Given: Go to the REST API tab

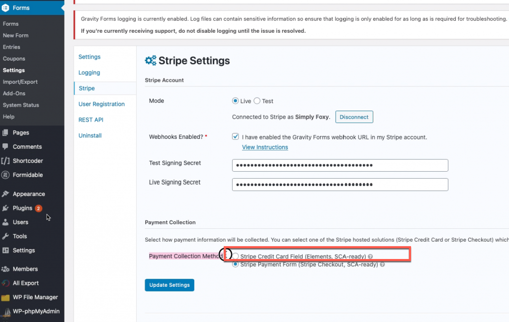Looking at the screenshot, I should point(91,120).
